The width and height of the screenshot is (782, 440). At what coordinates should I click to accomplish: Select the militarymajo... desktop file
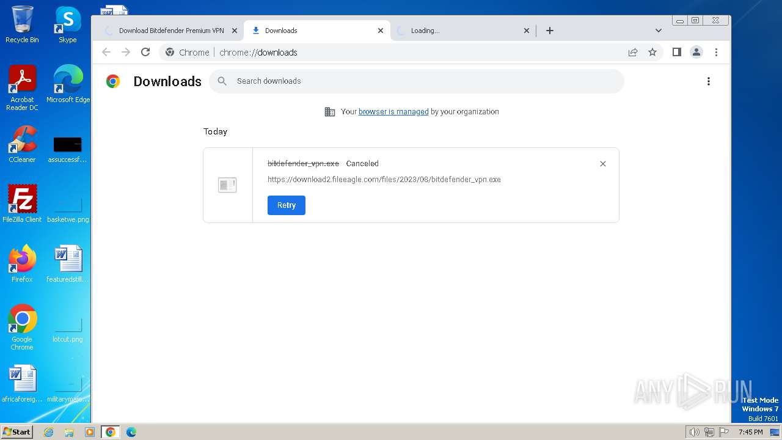(68, 389)
